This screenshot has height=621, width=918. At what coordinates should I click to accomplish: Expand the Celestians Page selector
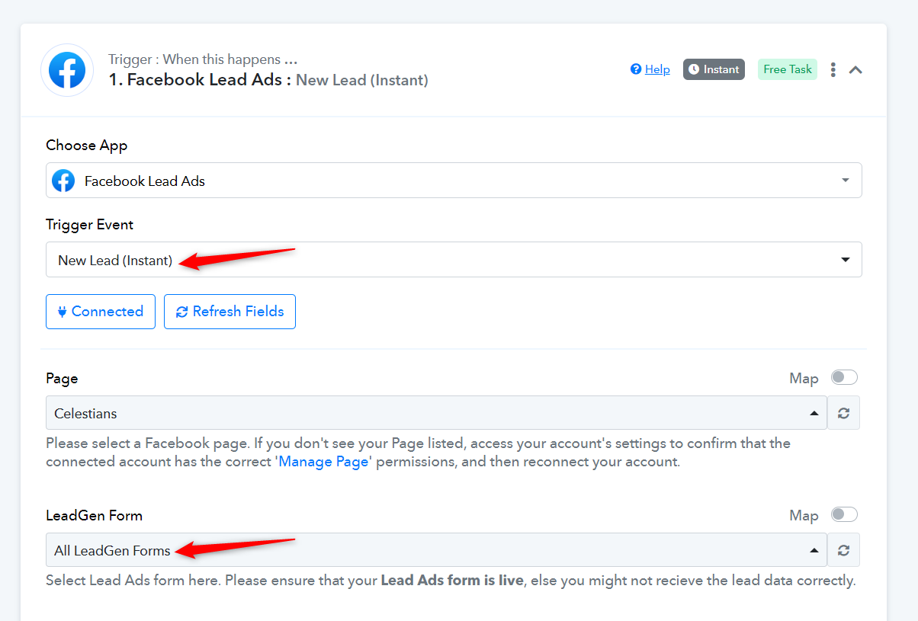(x=436, y=413)
